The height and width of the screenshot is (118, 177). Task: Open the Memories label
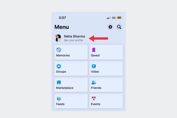63,55
